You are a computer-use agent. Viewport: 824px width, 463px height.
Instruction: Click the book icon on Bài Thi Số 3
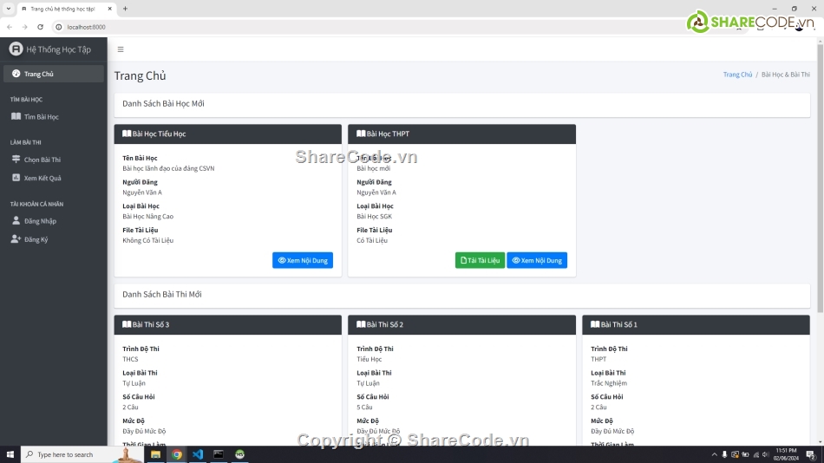127,324
